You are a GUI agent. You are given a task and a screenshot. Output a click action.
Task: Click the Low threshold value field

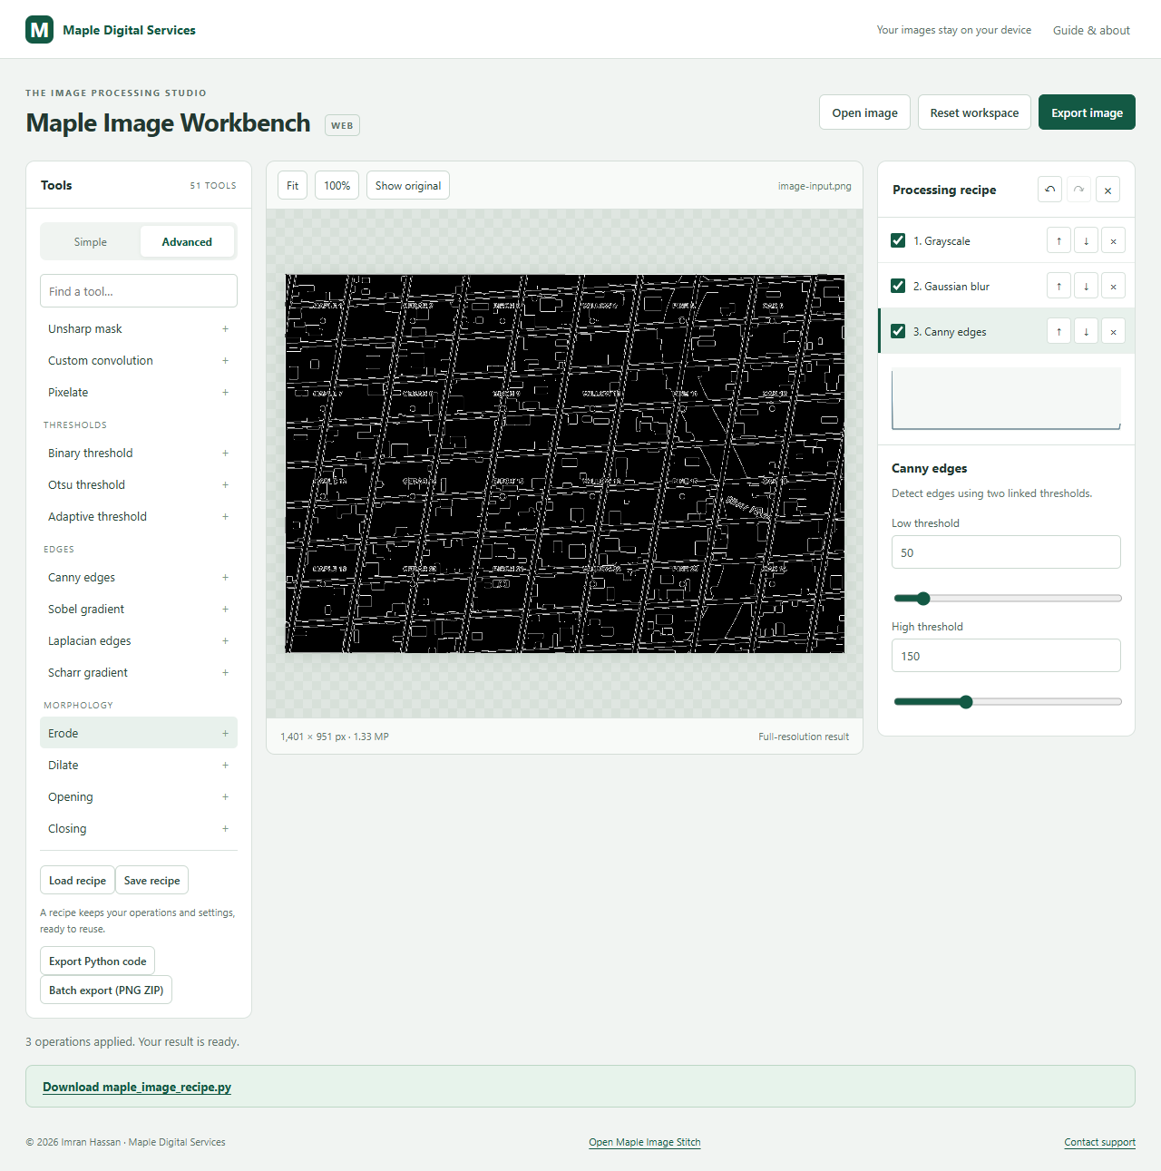pyautogui.click(x=1006, y=552)
